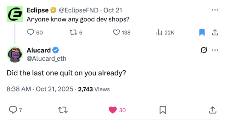Remove bookmark from the Eclipse tweet
This screenshot has width=230, height=126.
(x=202, y=32)
